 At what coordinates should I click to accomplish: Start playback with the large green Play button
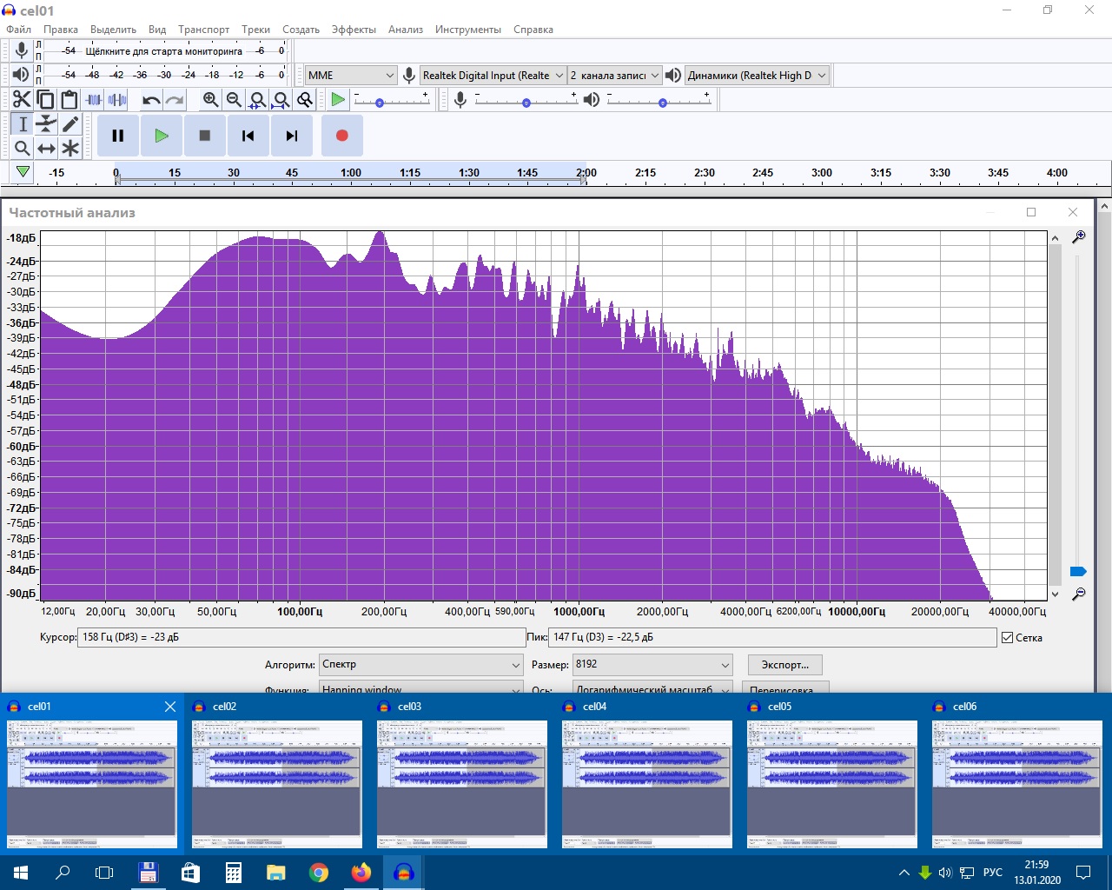[162, 136]
